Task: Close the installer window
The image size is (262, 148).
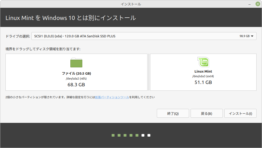Action: (258, 4)
